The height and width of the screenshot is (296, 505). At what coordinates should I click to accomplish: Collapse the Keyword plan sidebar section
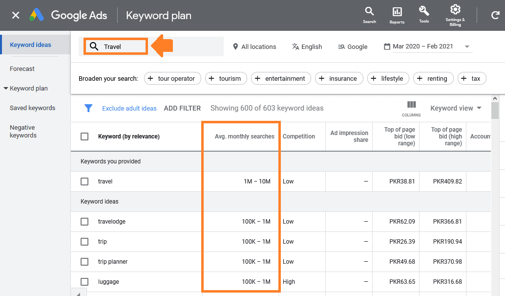[x=6, y=89]
